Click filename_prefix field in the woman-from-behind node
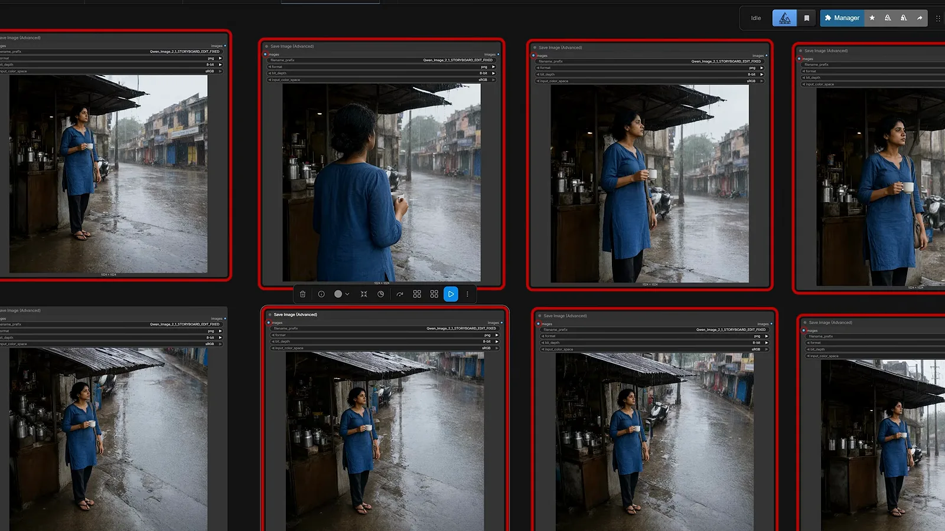Viewport: 945px width, 531px height. (x=382, y=60)
